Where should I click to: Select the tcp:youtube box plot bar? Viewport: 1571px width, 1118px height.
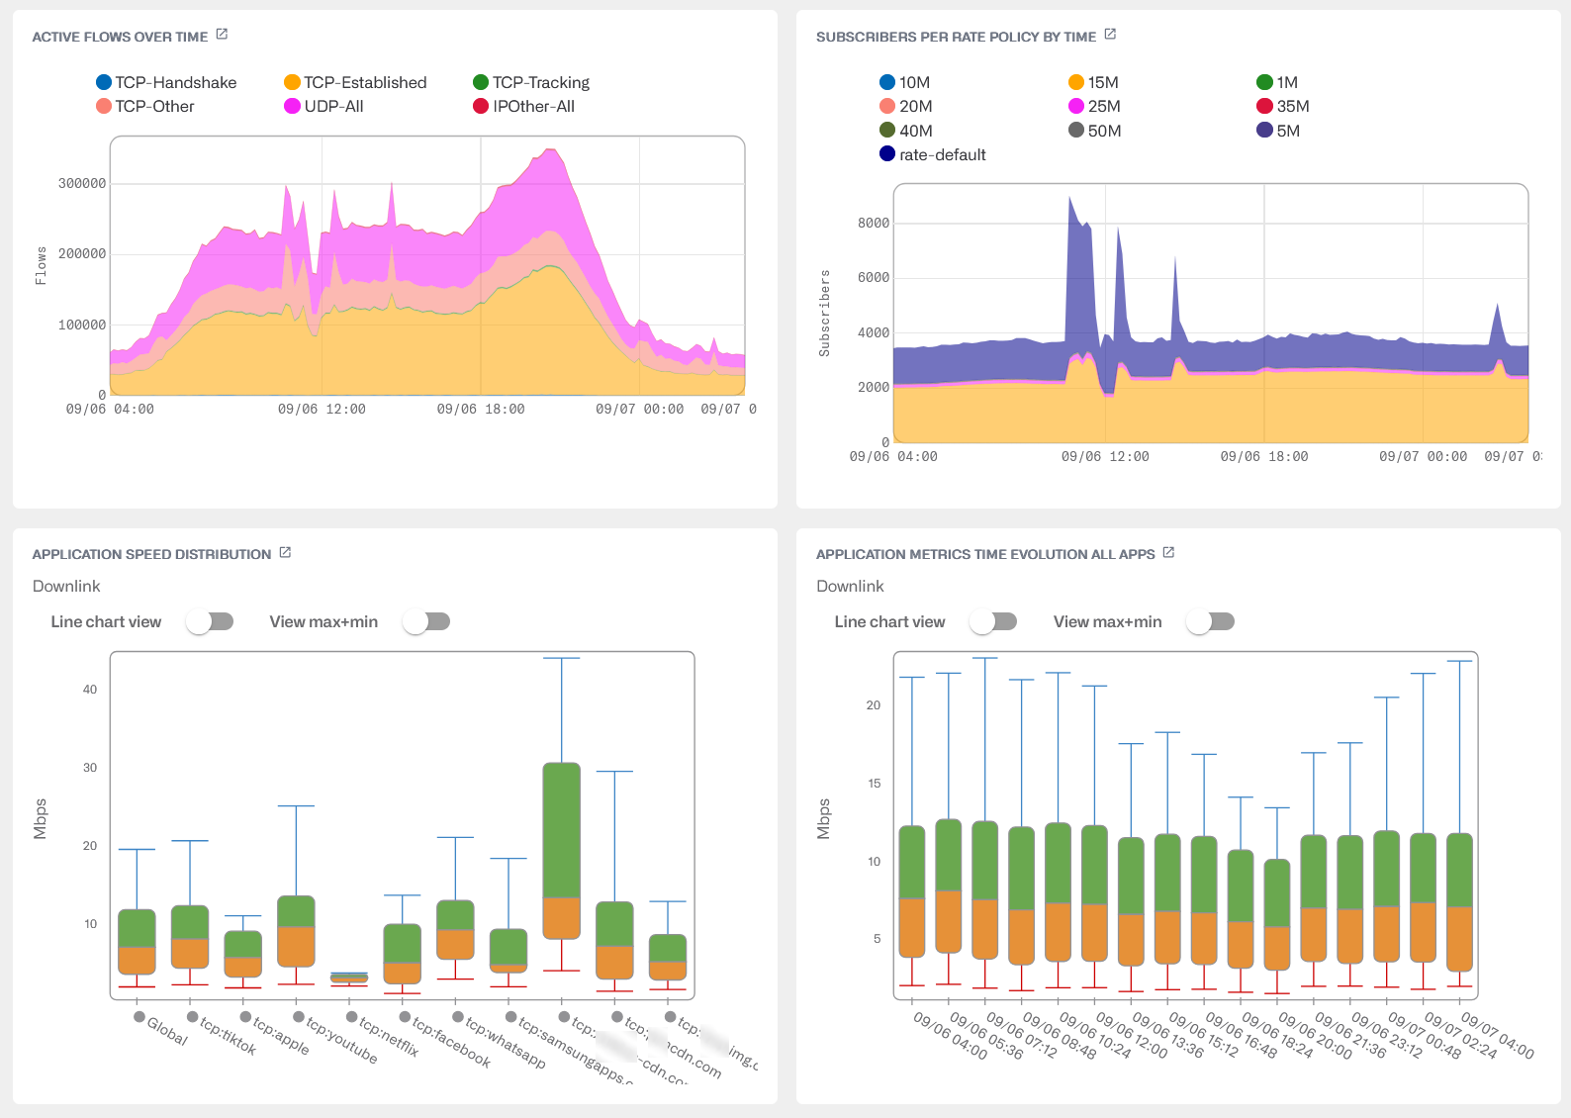296,931
